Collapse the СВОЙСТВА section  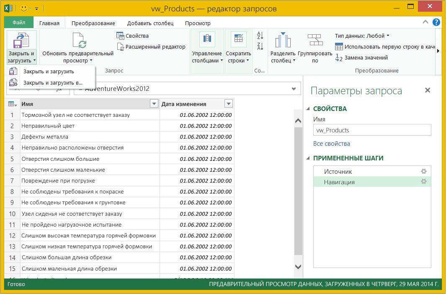[x=309, y=109]
